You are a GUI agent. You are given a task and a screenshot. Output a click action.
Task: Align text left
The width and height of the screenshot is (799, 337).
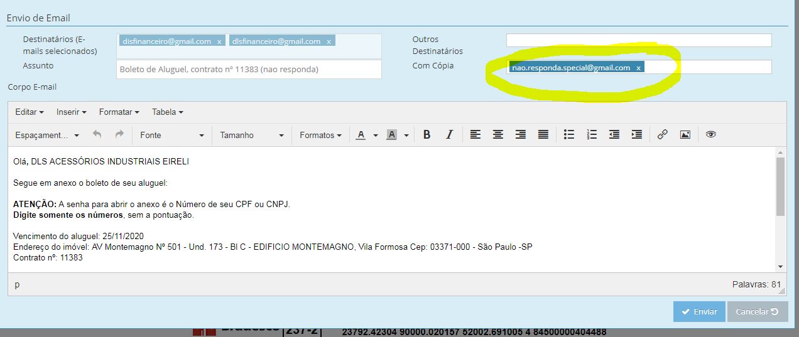point(476,134)
